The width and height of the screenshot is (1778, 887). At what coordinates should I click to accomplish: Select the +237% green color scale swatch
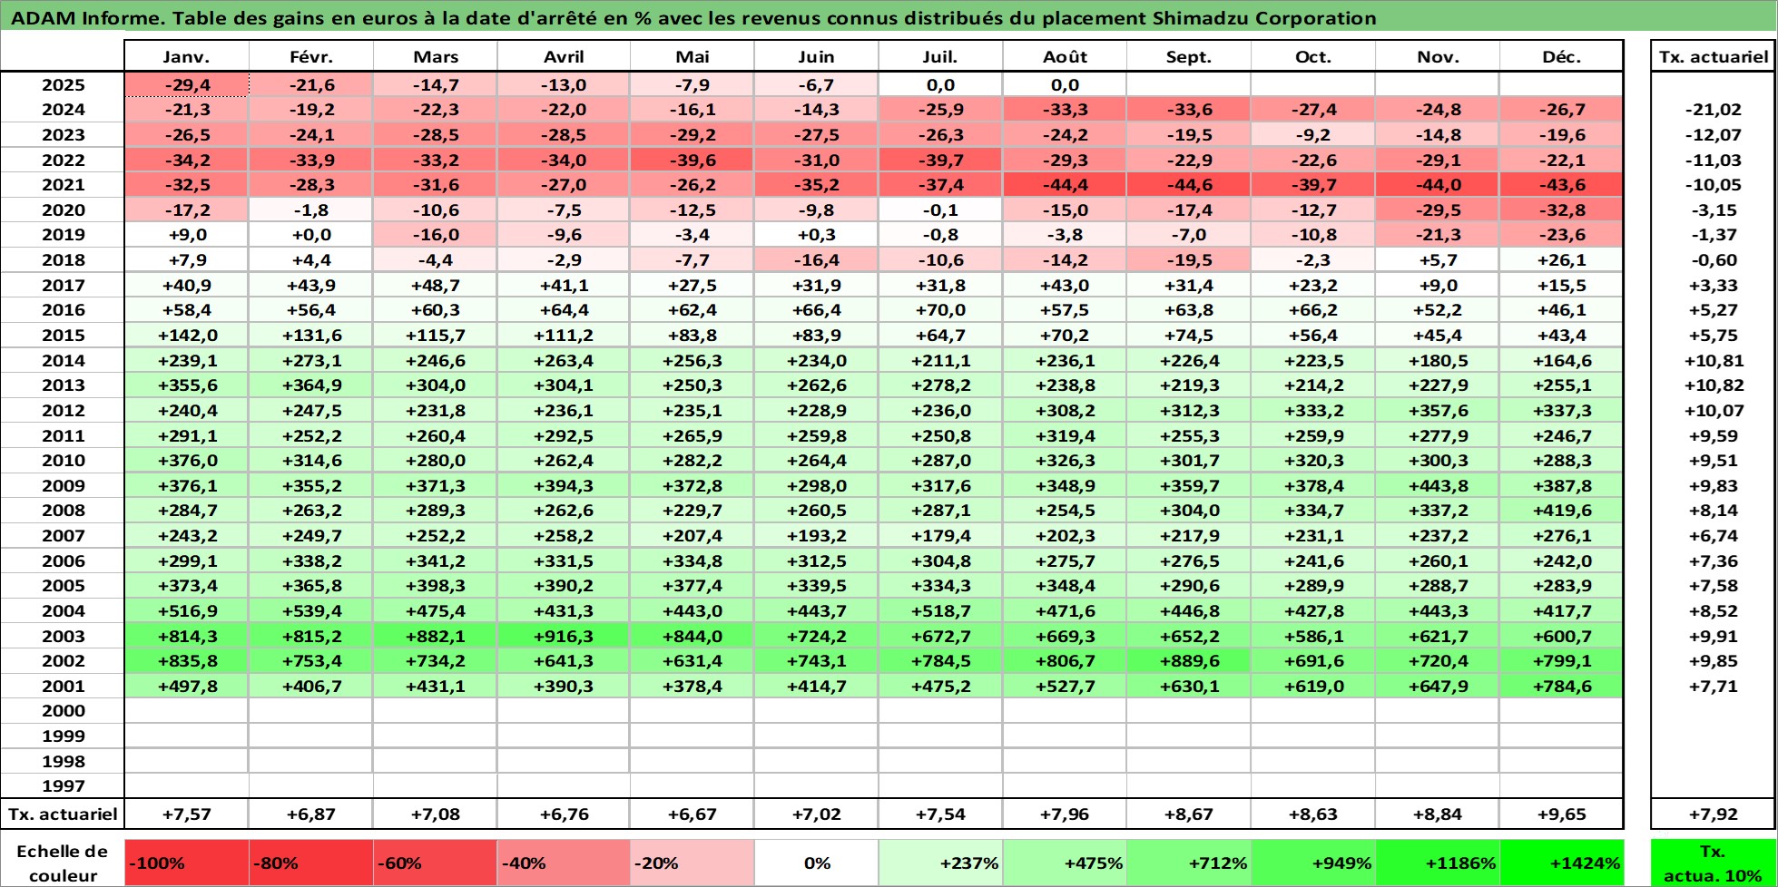pos(940,863)
